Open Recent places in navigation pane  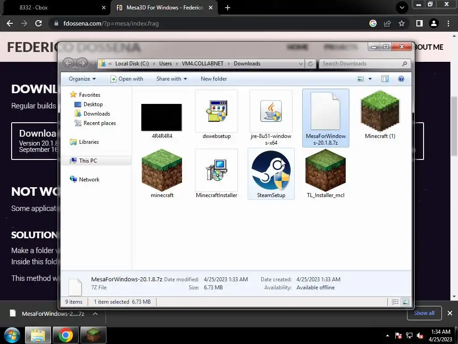pos(100,123)
